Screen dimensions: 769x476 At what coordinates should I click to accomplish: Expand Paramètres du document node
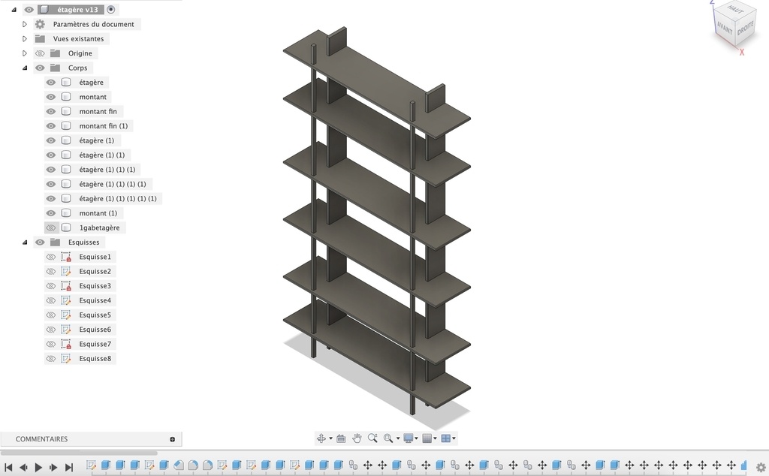pyautogui.click(x=25, y=24)
